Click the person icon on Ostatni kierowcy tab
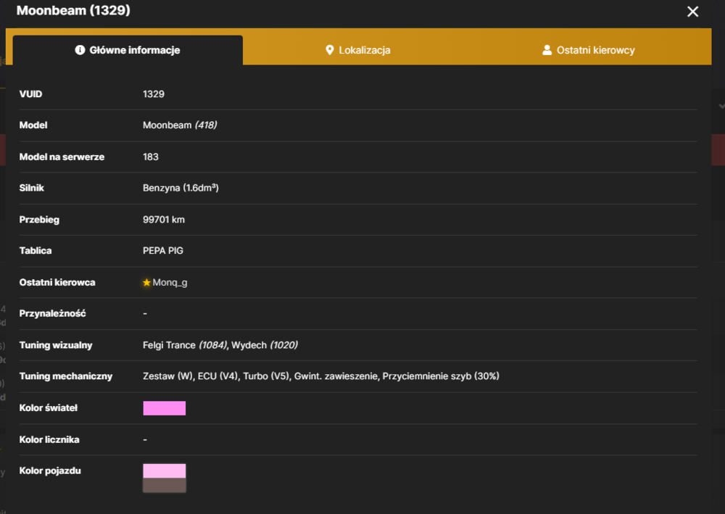The image size is (725, 514). click(x=547, y=50)
